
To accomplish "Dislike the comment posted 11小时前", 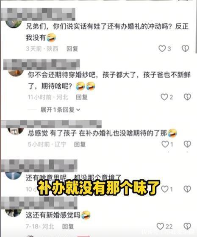I will point(187,97).
